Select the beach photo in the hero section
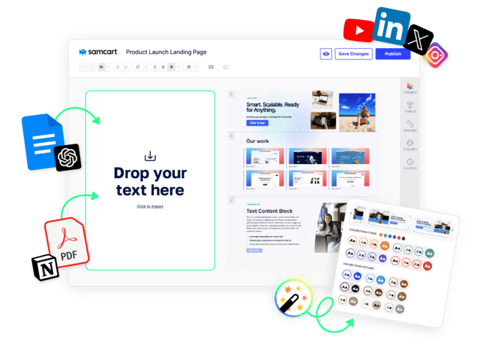Image resolution: width=488 pixels, height=351 pixels. coord(357,112)
